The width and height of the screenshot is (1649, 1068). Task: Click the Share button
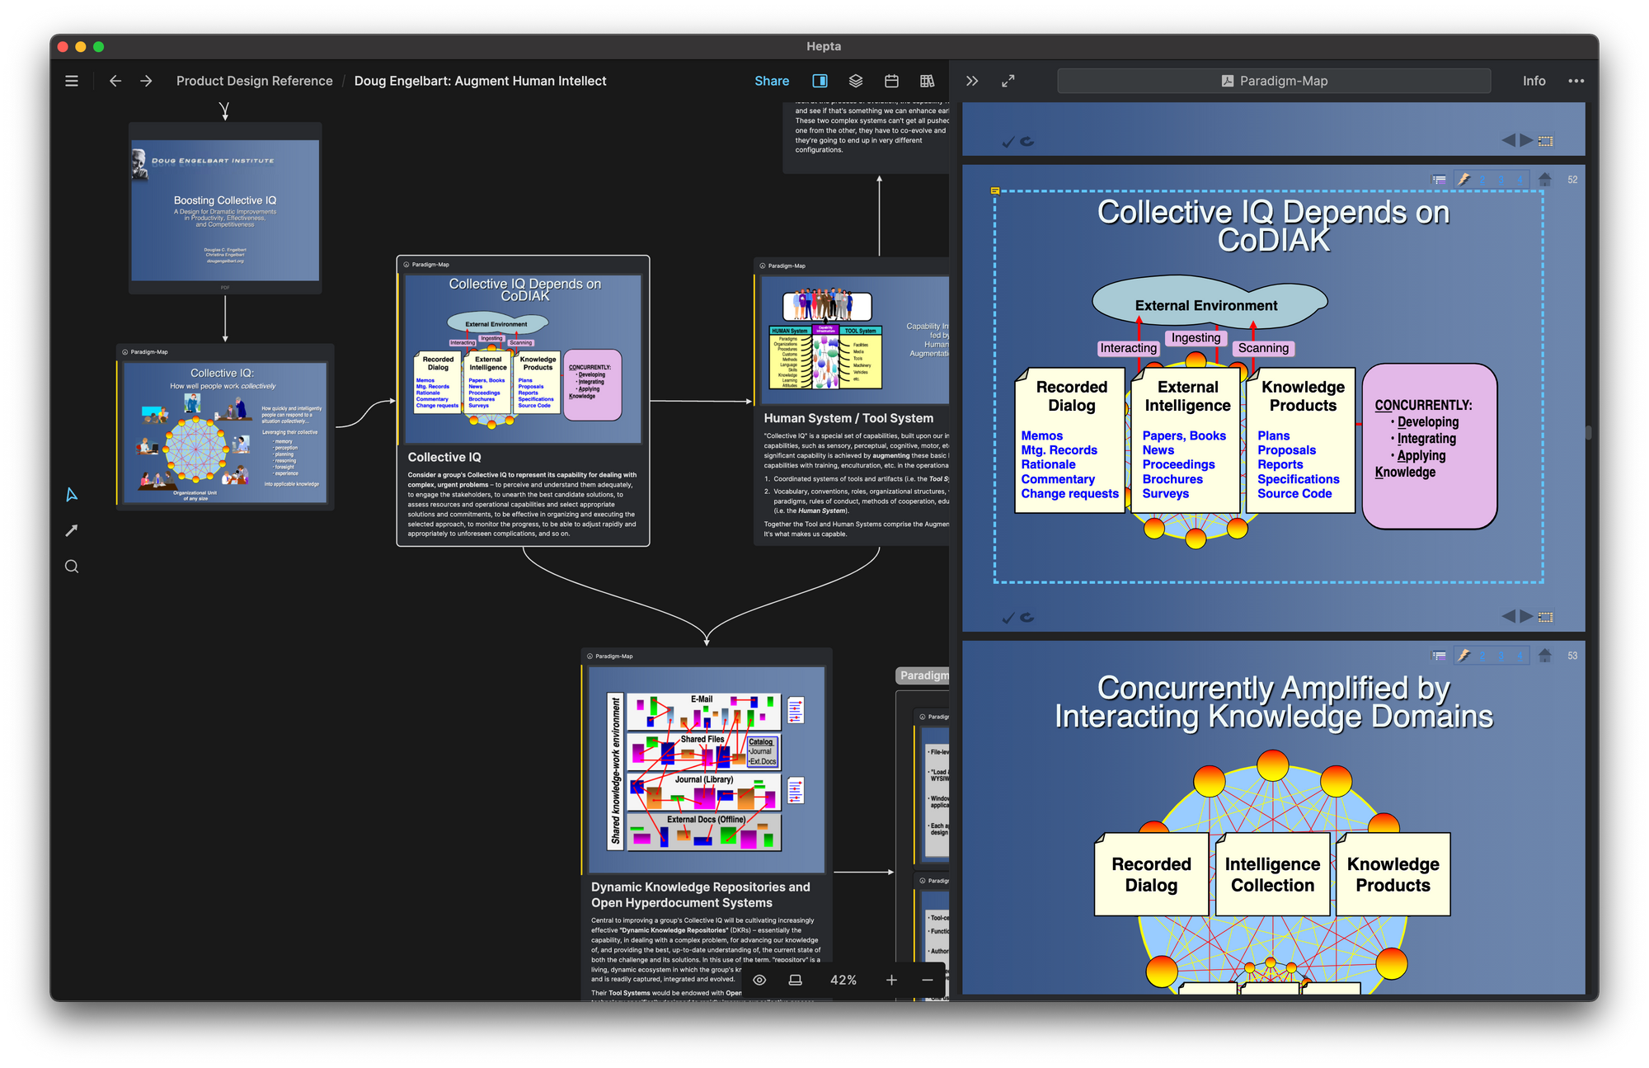click(772, 81)
